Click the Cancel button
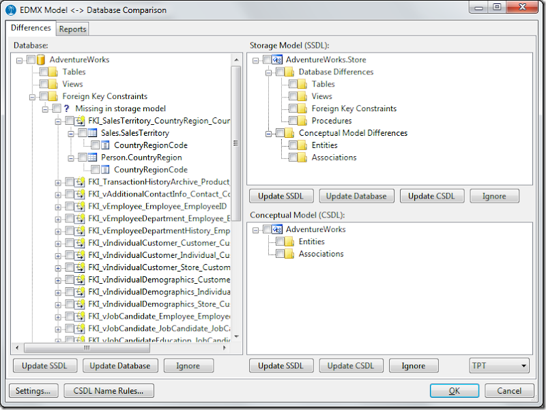The image size is (546, 410). (x=509, y=391)
